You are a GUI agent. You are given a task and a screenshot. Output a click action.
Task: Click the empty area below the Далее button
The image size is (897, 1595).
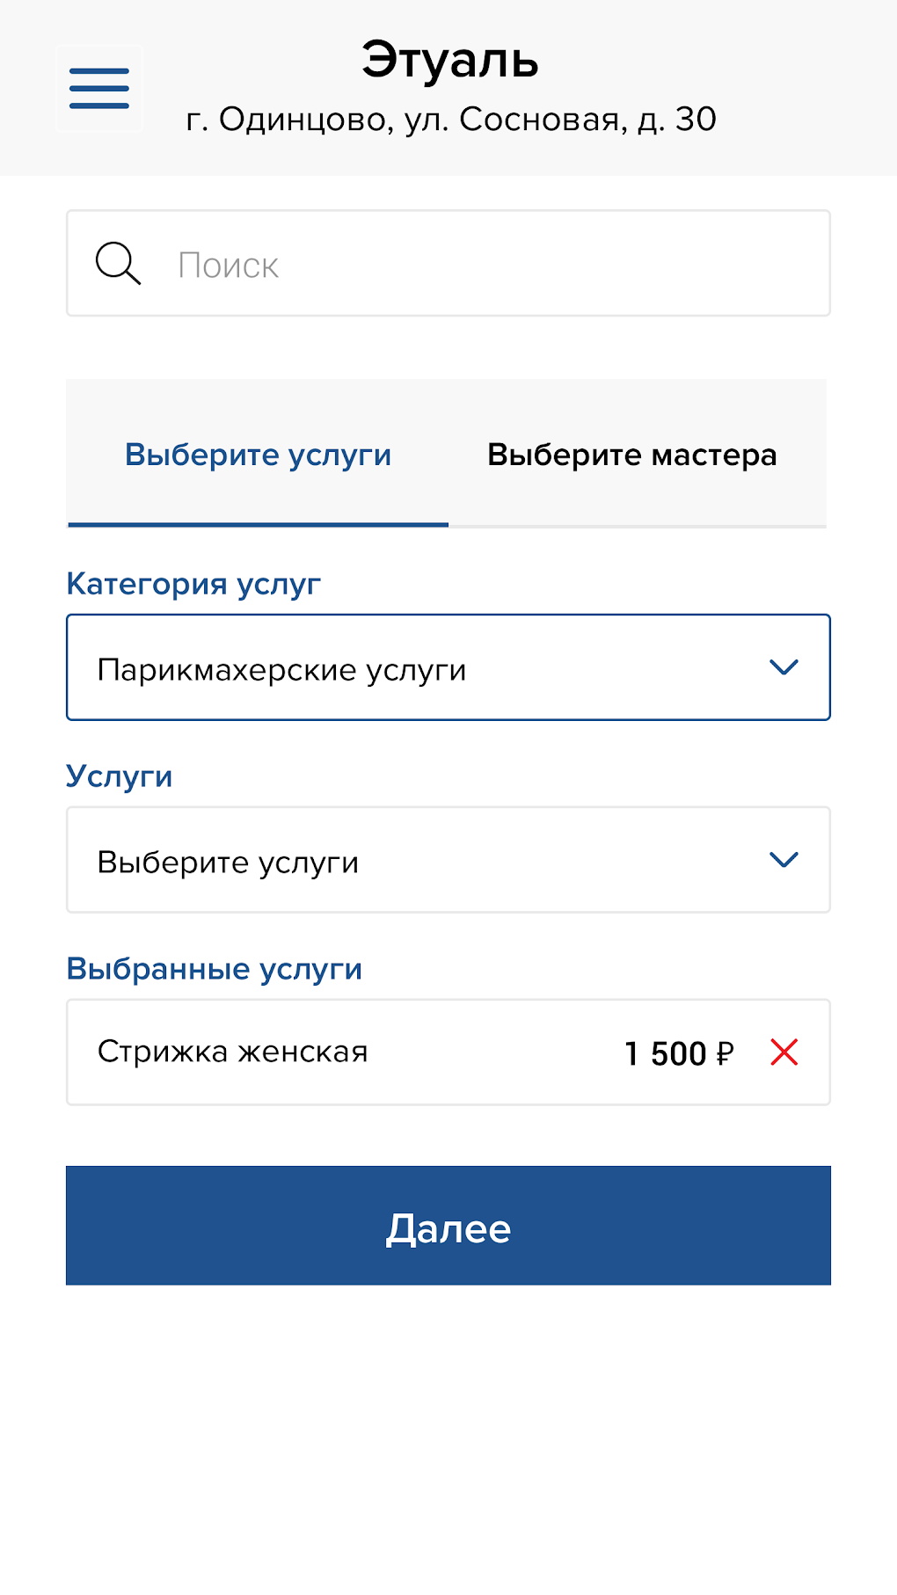pos(448,1442)
